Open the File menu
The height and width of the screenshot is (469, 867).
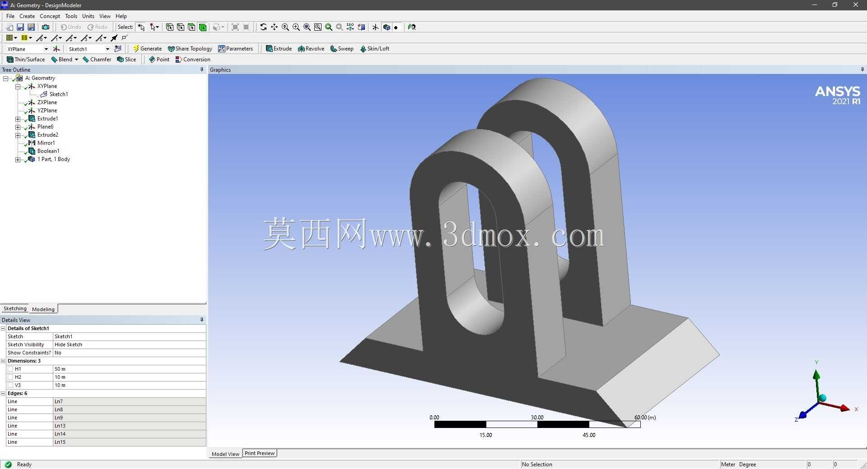(x=10, y=16)
